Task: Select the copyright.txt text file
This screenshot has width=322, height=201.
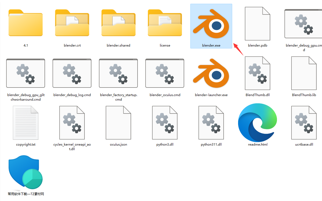Action: 25,123
